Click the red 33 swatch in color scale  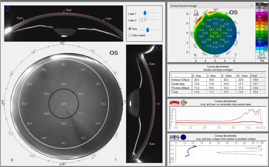click(260, 19)
